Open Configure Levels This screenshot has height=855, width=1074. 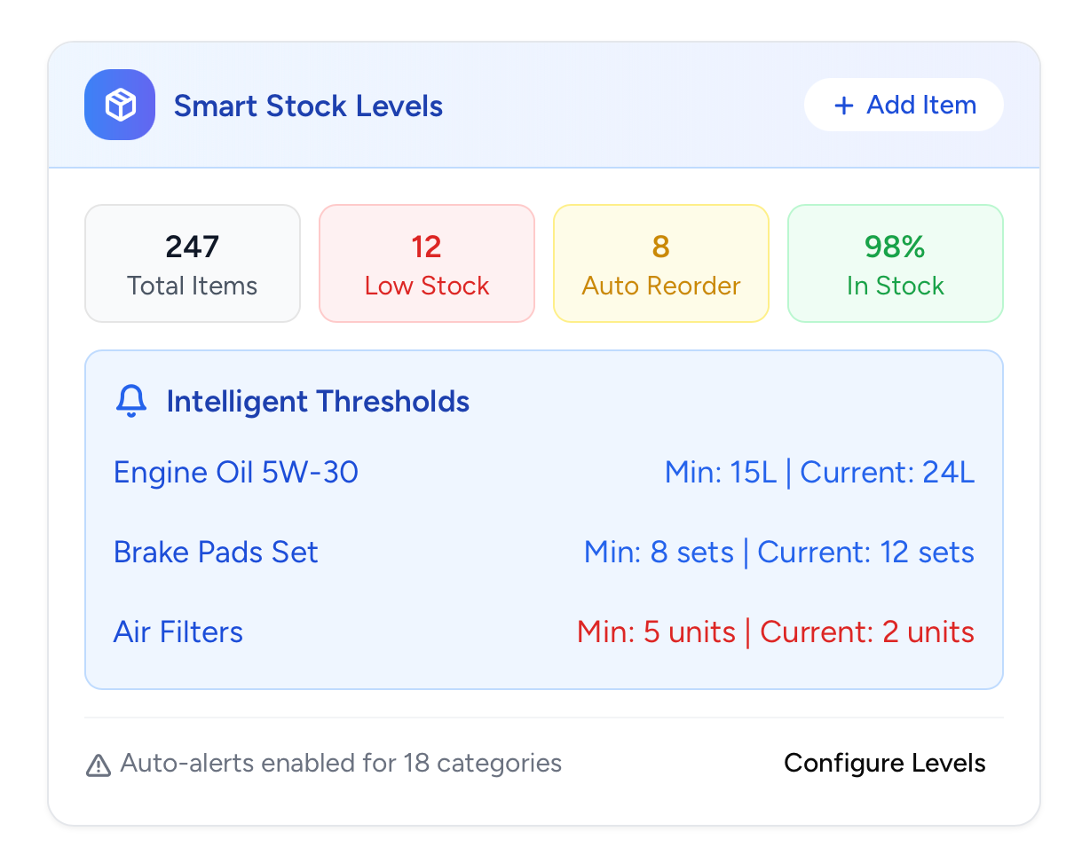[884, 764]
